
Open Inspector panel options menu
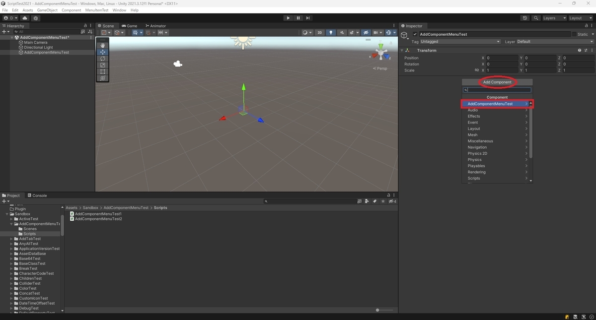click(592, 26)
